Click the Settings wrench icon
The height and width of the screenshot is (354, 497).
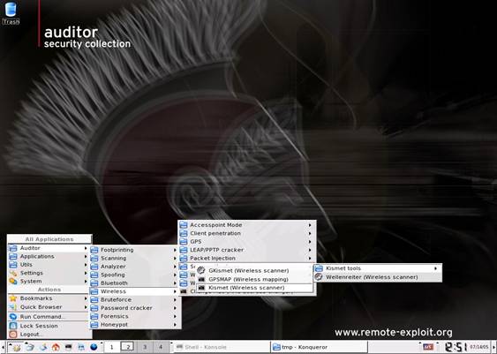pos(13,273)
